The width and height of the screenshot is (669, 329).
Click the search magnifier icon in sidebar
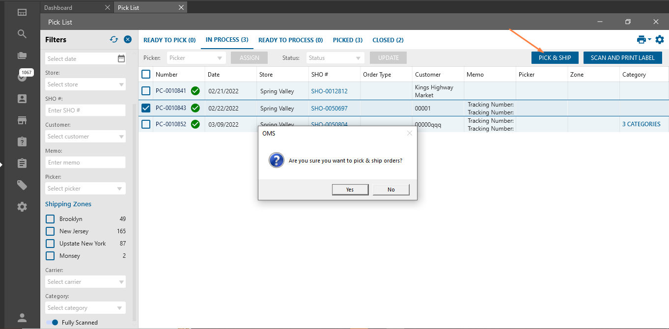click(x=22, y=34)
